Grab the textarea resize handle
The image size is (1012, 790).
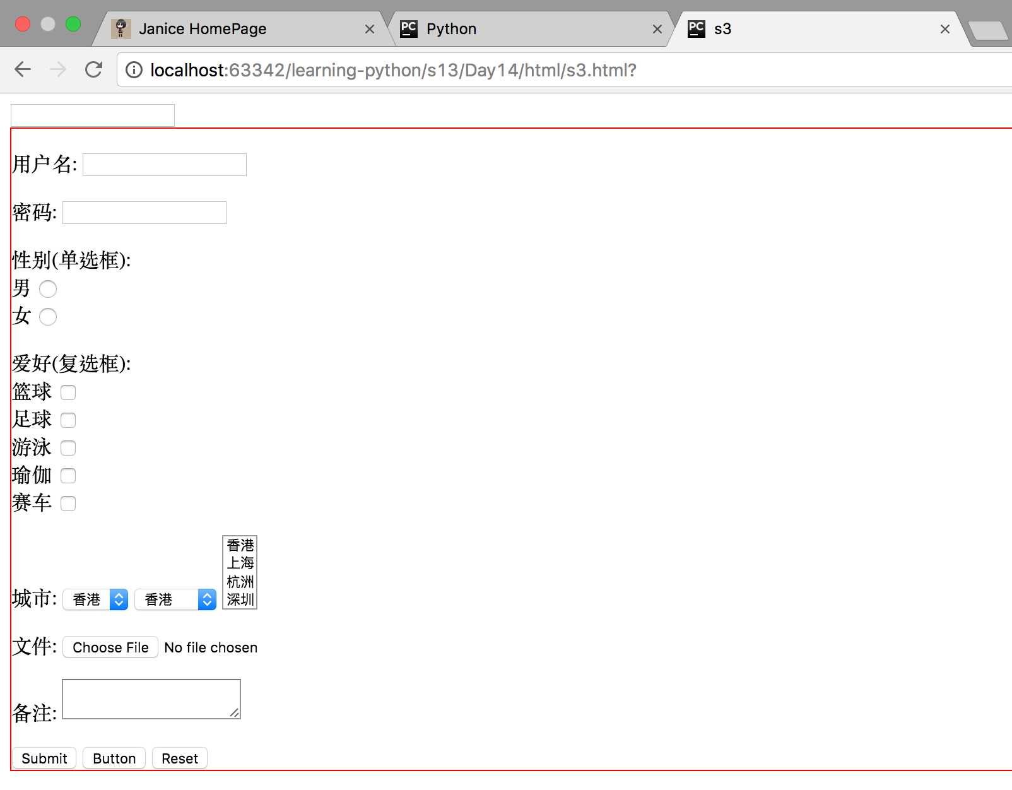coord(234,712)
